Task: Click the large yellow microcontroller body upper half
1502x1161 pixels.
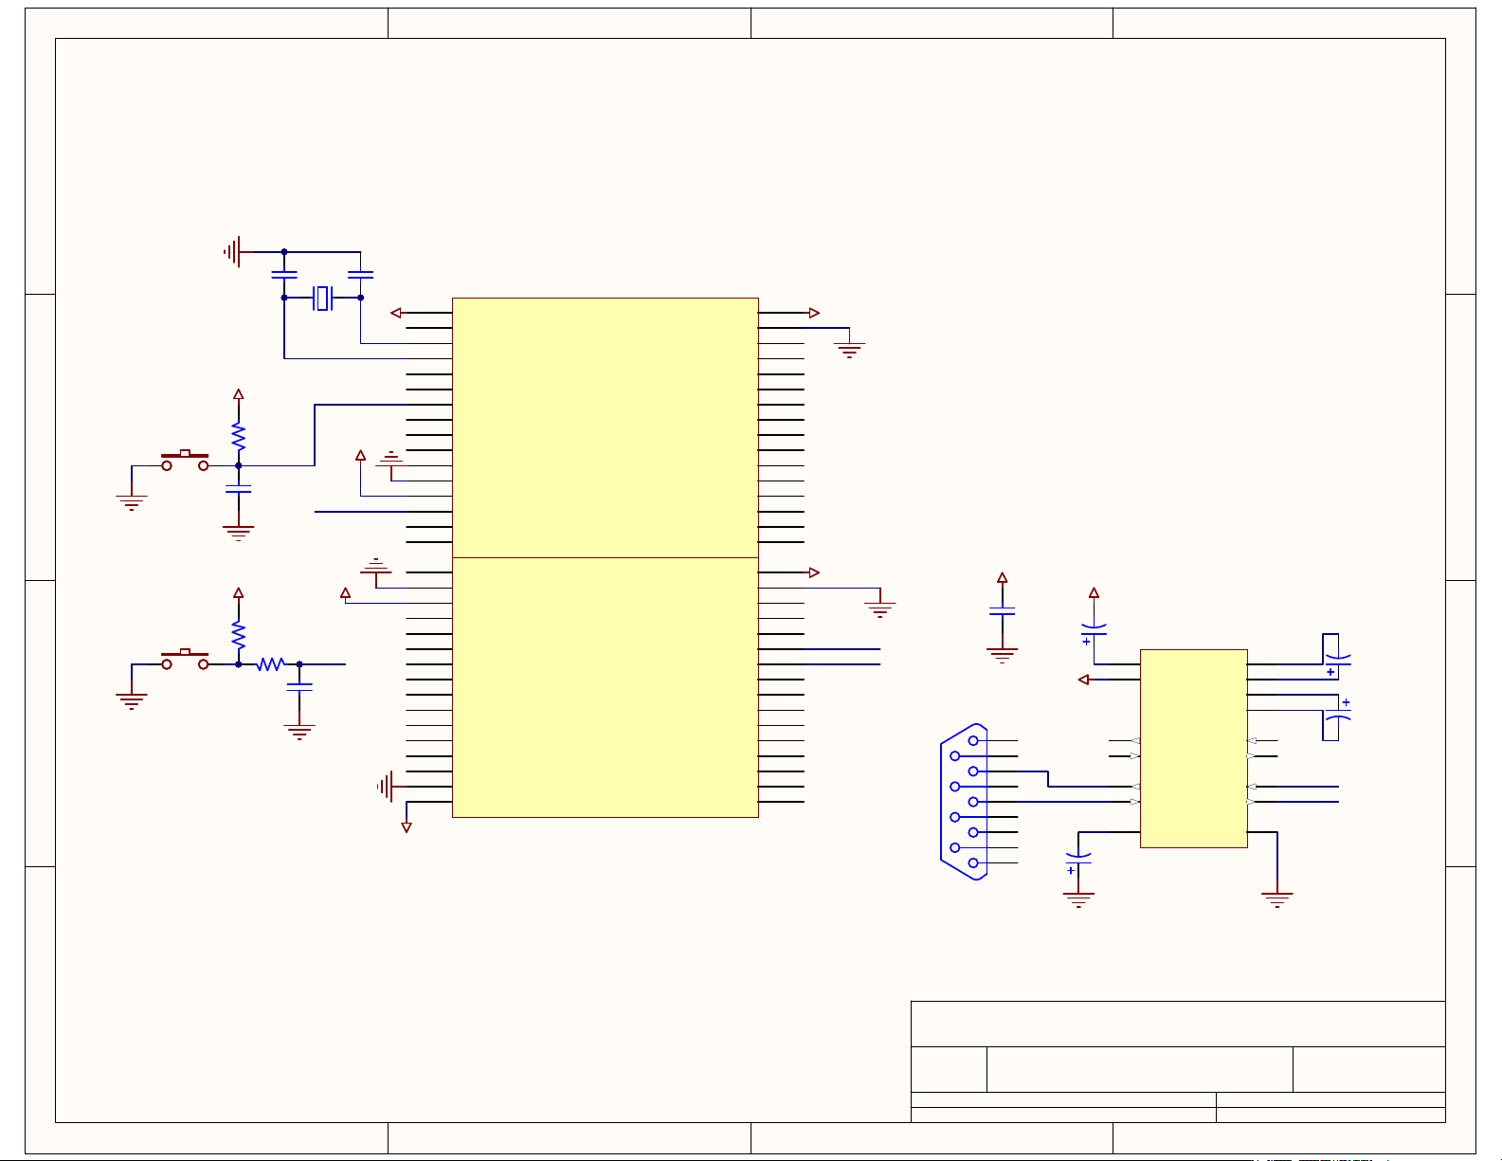Action: coord(605,427)
